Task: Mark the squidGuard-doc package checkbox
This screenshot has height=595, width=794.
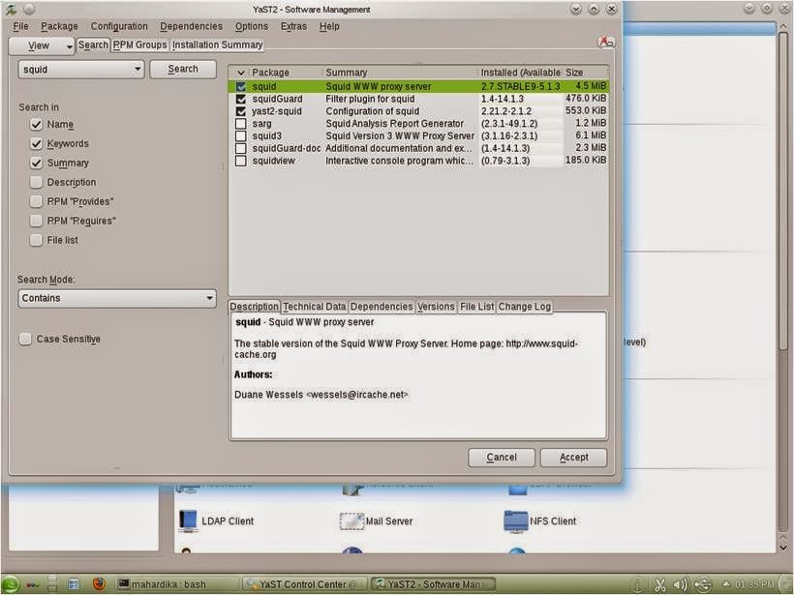Action: [x=241, y=148]
